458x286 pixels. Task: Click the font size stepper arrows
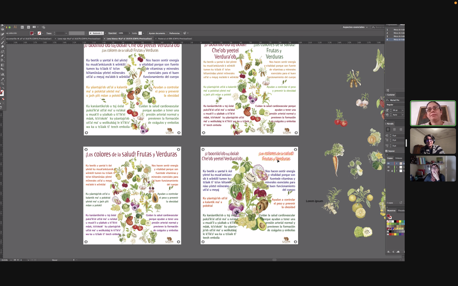click(390, 110)
